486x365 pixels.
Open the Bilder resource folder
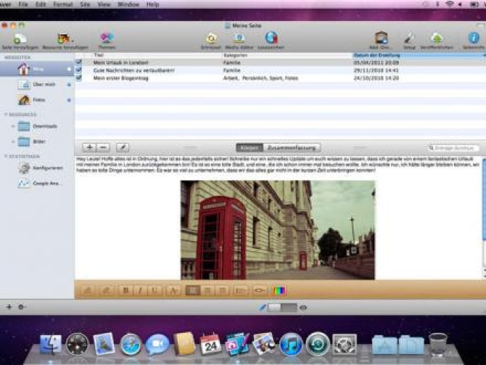point(37,141)
